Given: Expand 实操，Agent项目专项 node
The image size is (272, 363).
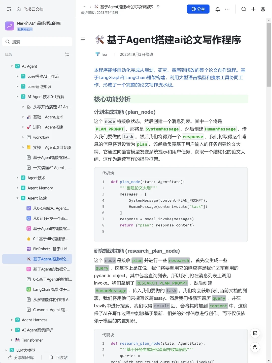Looking at the screenshot, I should [x=23, y=147].
